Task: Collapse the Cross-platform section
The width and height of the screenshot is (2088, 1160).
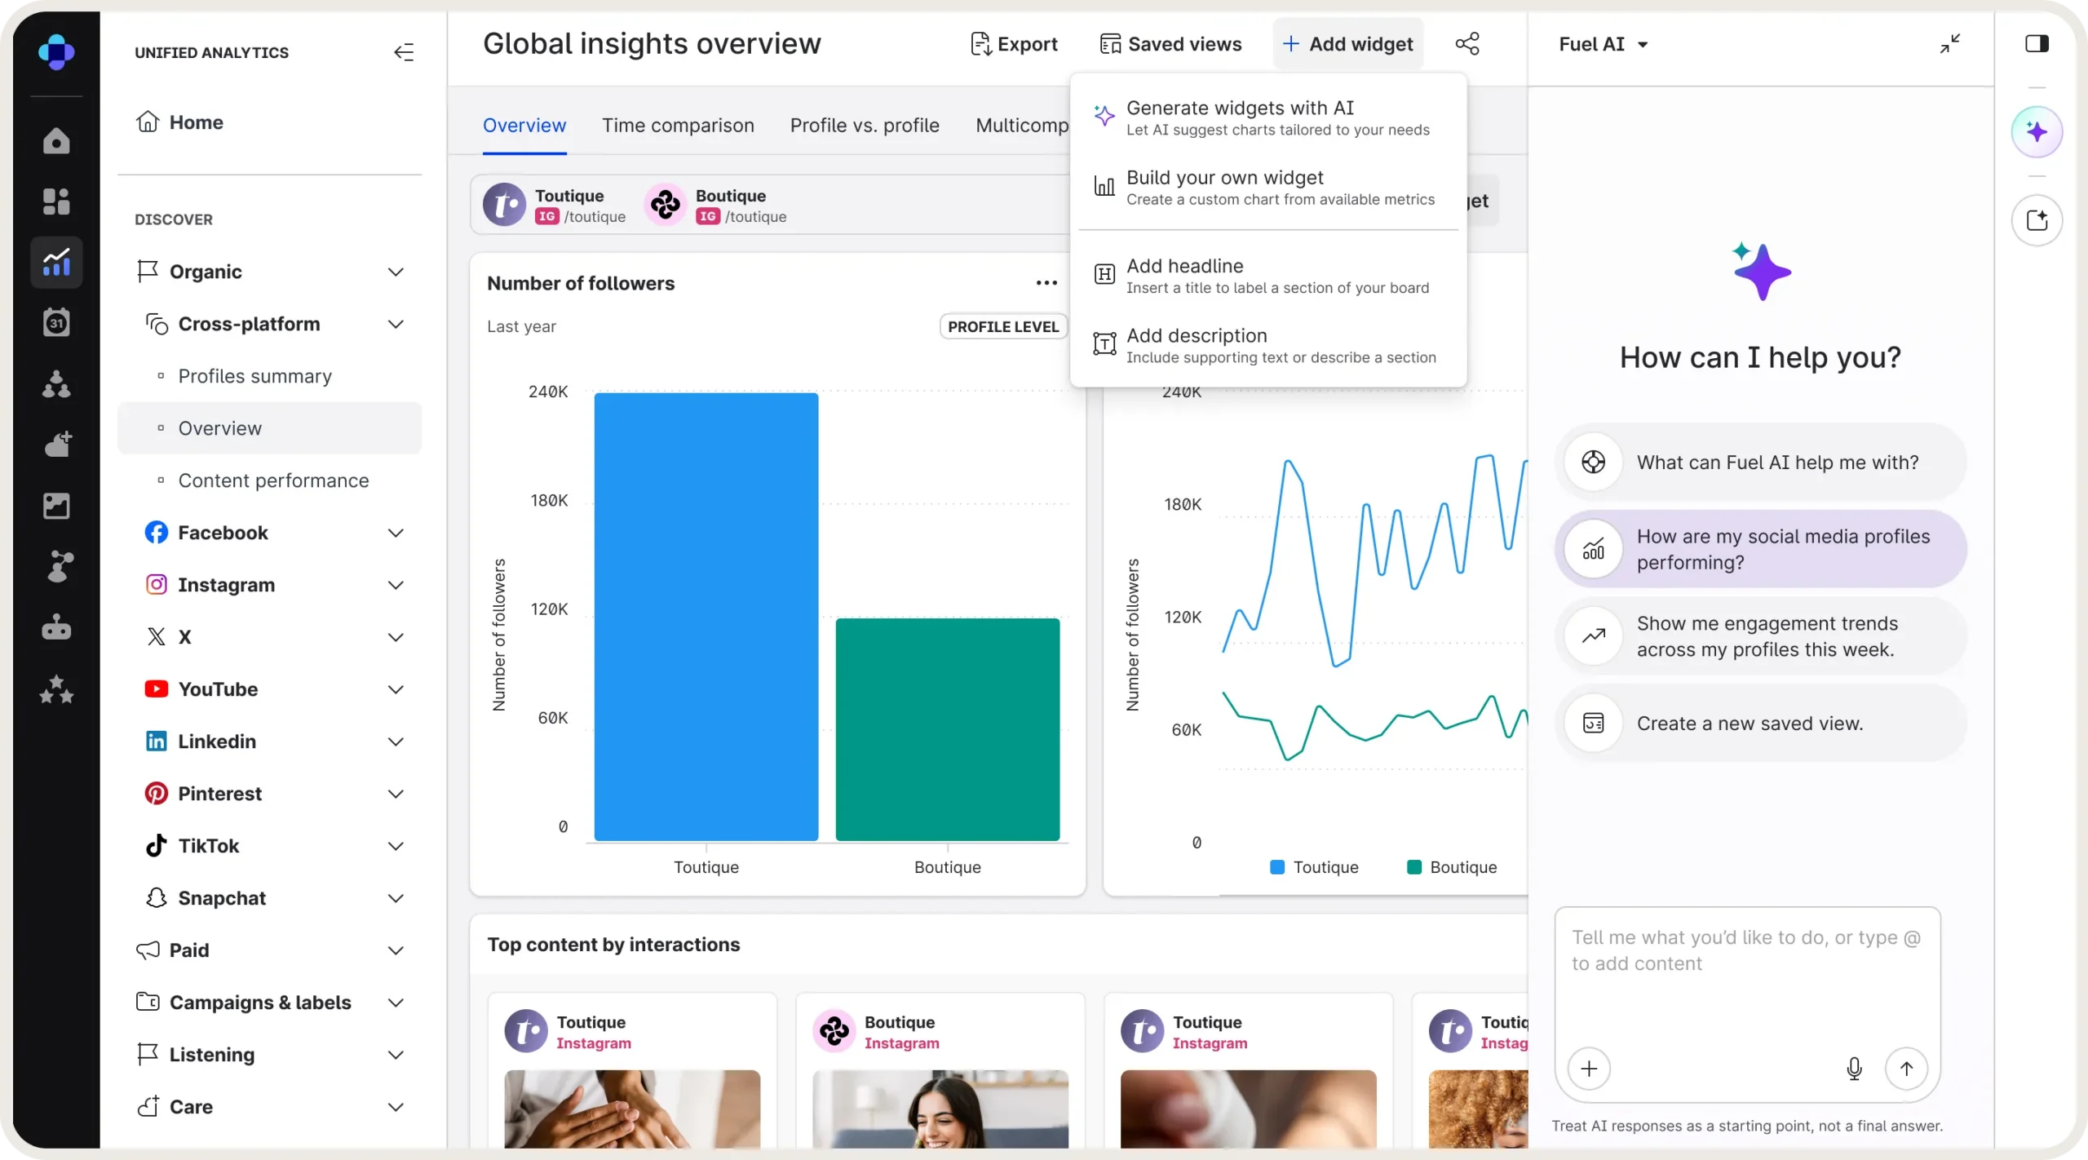Action: [x=396, y=324]
